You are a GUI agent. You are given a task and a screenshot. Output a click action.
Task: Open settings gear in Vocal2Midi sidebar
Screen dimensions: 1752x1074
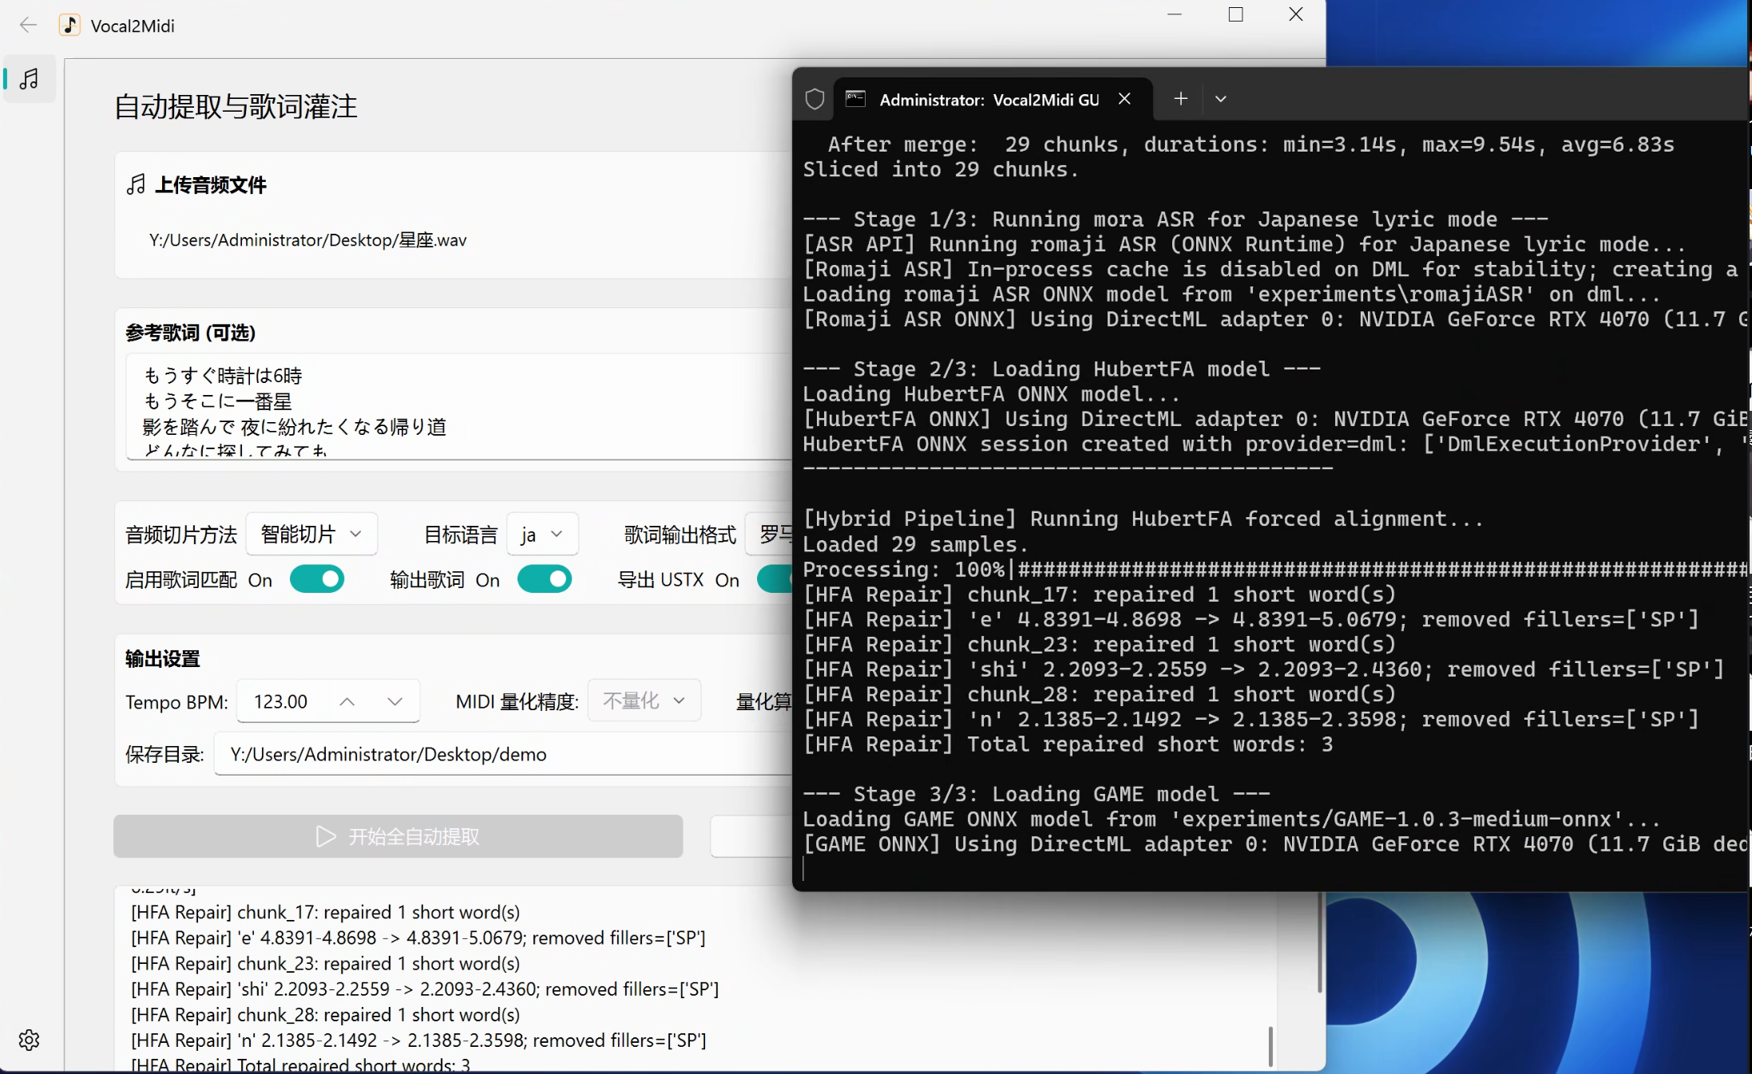click(30, 1040)
